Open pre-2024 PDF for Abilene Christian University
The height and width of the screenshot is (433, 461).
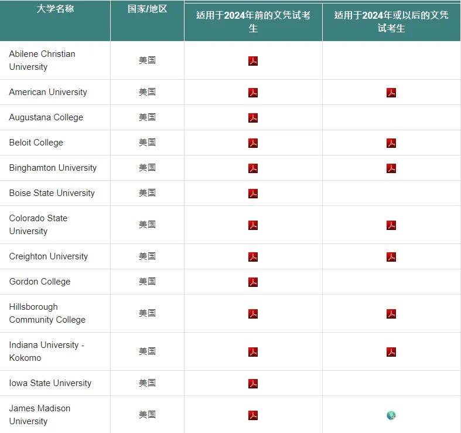253,61
